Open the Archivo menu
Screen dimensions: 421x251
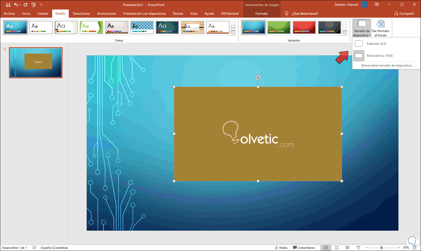coord(9,14)
